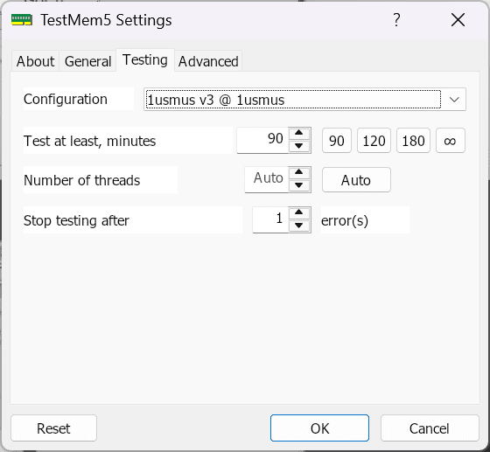This screenshot has width=490, height=452.
Task: Open the 1usmus v3 configuration combo box
Action: tap(304, 100)
